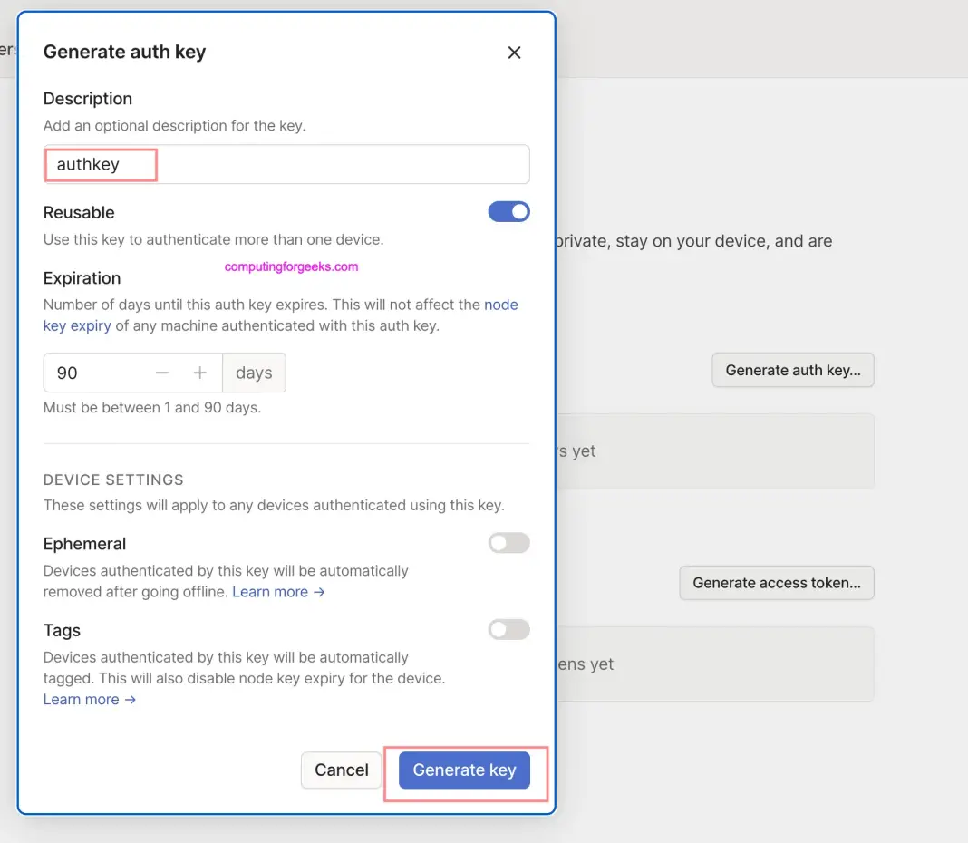Select the Expiration section heading
968x843 pixels.
point(82,277)
